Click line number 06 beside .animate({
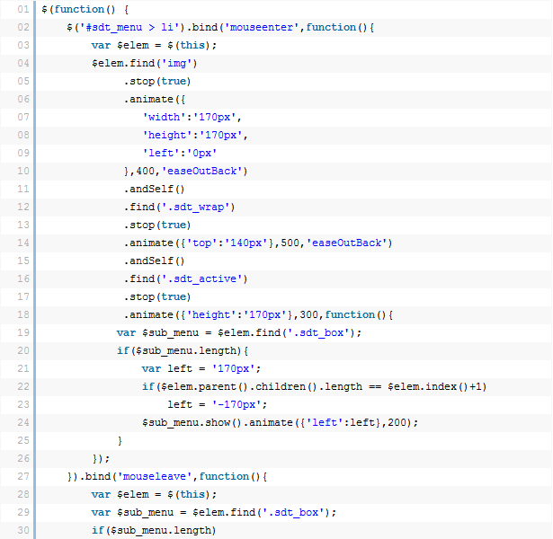The width and height of the screenshot is (553, 539). (22, 99)
